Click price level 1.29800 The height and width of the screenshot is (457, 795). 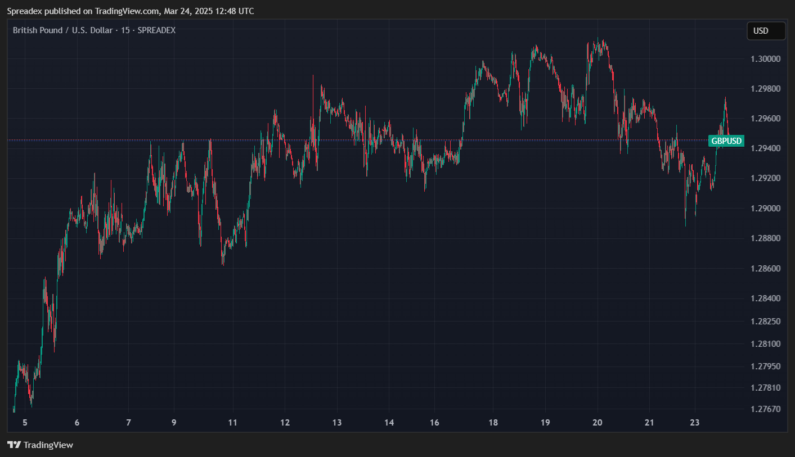click(x=765, y=89)
